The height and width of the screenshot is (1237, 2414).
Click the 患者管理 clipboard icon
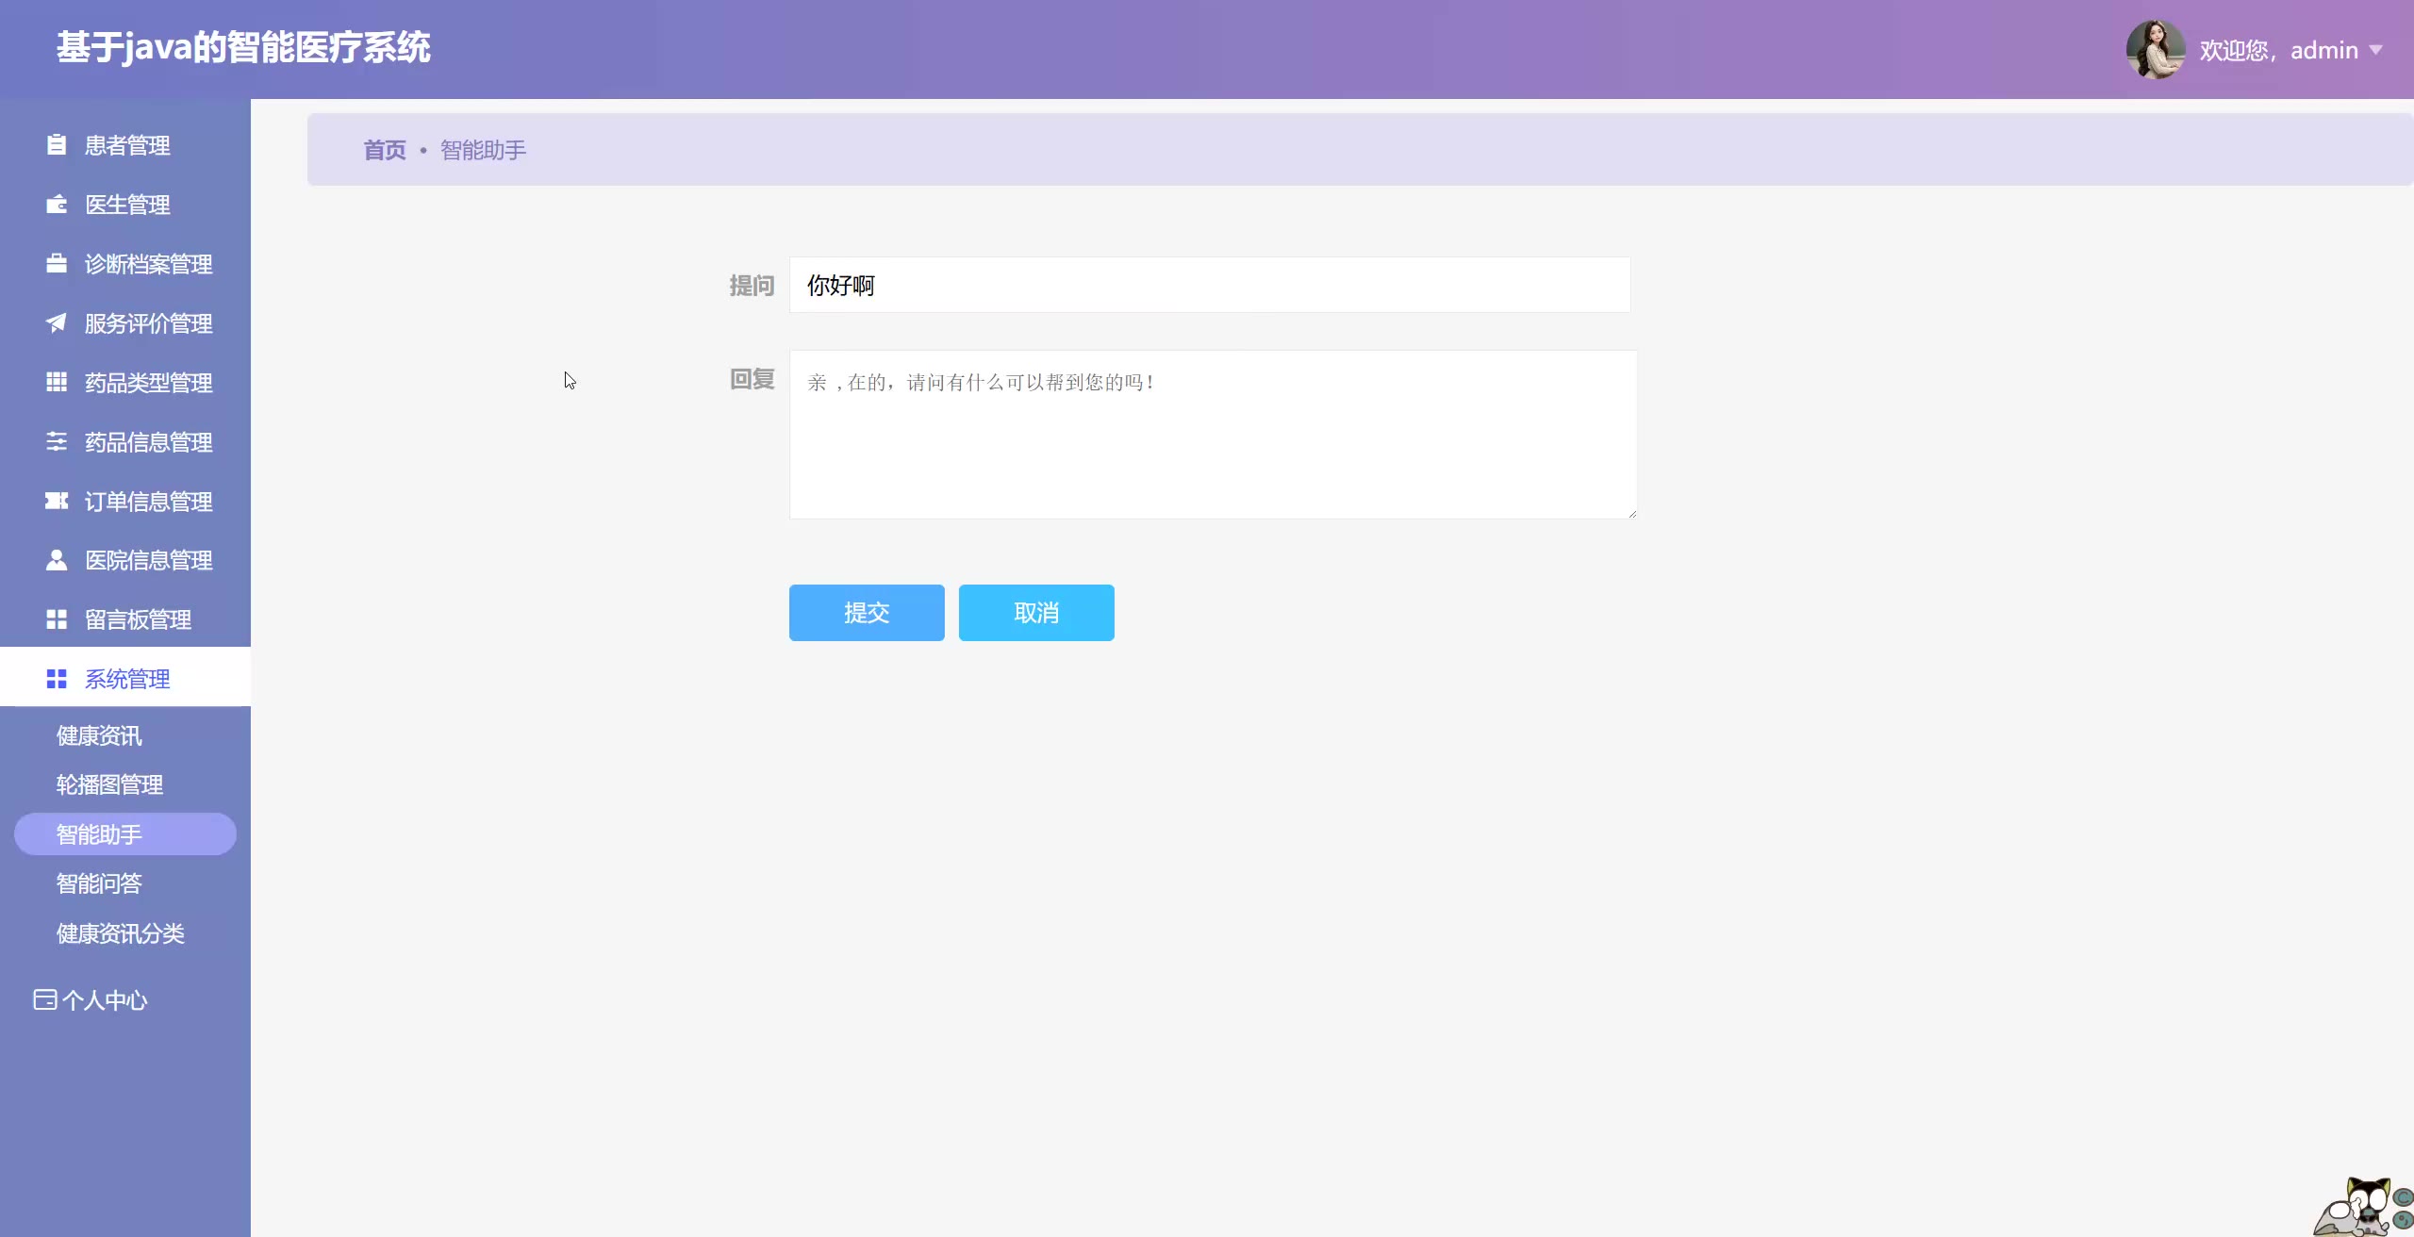(x=57, y=145)
